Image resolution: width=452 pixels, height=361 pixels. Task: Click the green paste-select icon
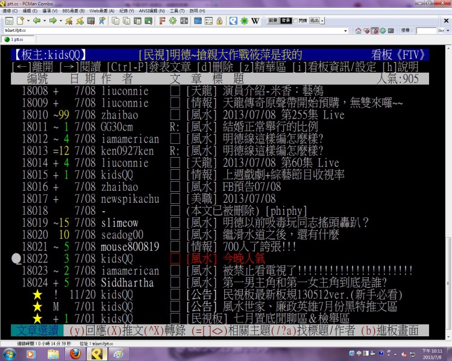tap(148, 20)
